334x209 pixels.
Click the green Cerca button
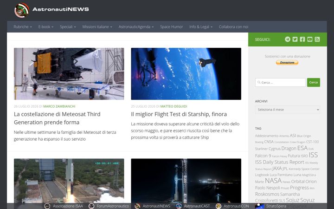(x=313, y=82)
